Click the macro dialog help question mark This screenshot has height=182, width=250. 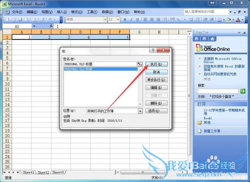153,50
